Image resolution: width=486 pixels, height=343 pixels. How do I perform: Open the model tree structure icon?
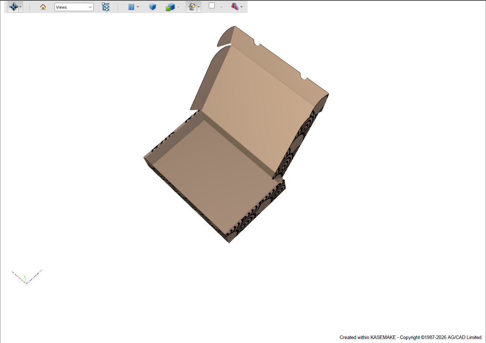coord(106,7)
